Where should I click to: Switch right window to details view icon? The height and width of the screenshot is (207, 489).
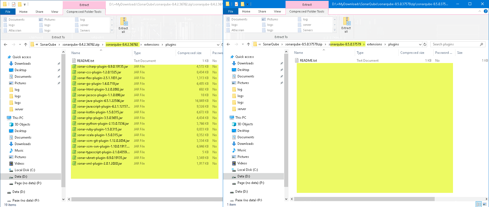coord(479,204)
